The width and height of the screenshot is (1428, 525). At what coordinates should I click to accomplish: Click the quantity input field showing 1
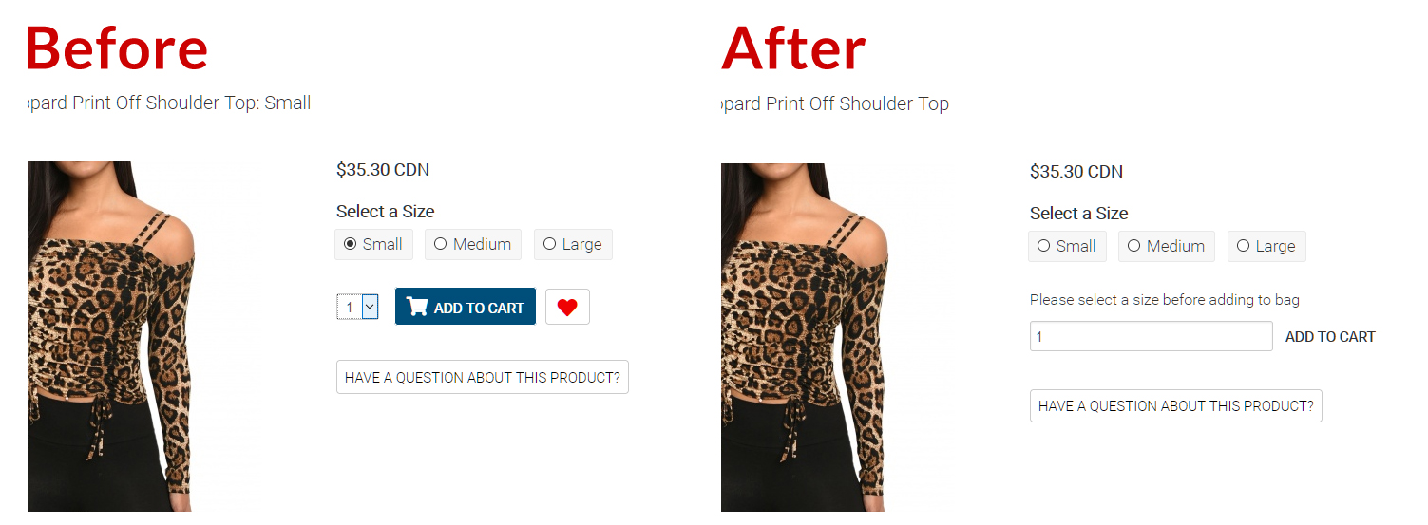(x=1151, y=336)
